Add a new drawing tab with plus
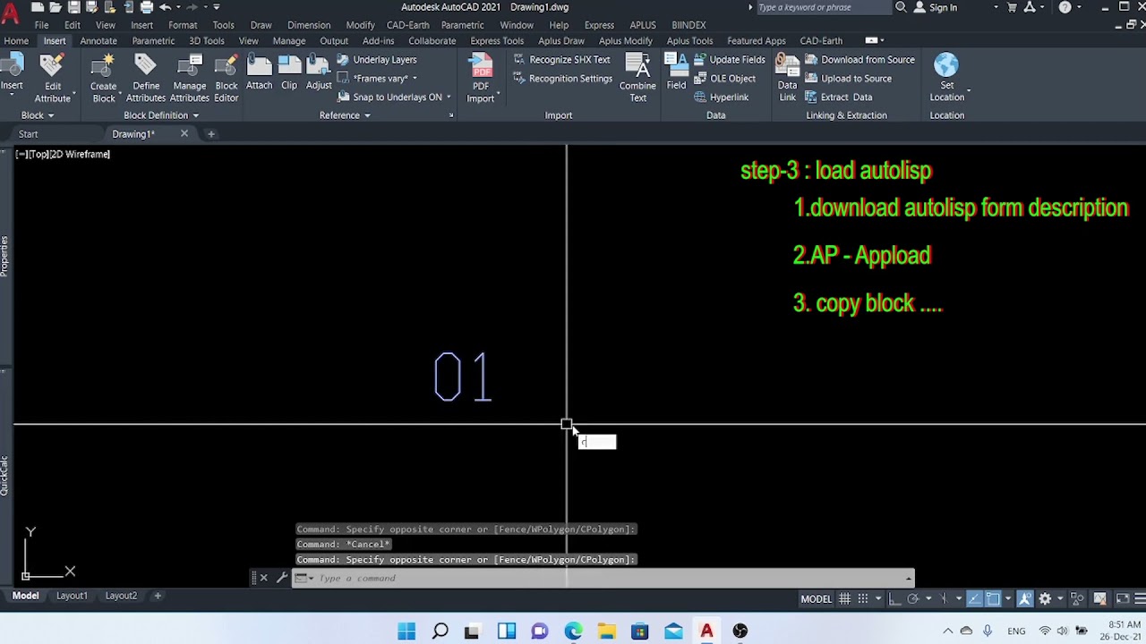 pyautogui.click(x=211, y=134)
